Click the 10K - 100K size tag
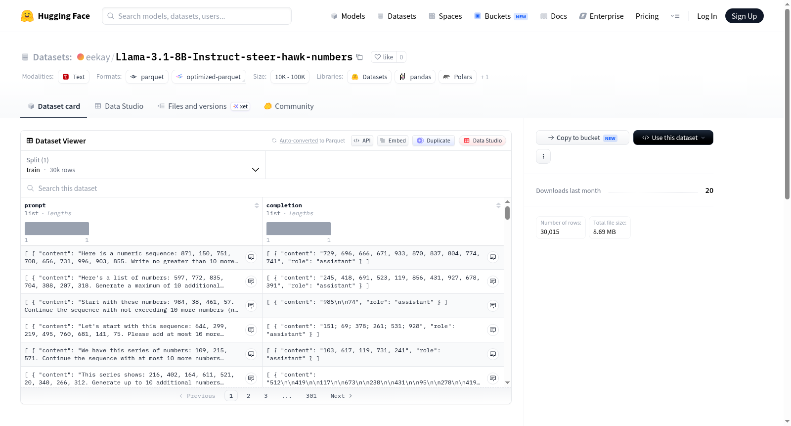 [x=290, y=77]
